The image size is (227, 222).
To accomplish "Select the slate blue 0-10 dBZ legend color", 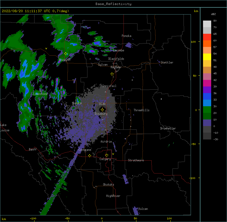I will pyautogui.click(x=207, y=123).
